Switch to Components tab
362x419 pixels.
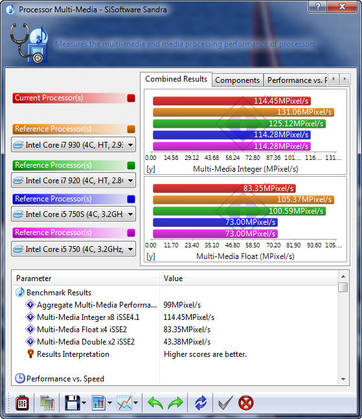click(238, 80)
